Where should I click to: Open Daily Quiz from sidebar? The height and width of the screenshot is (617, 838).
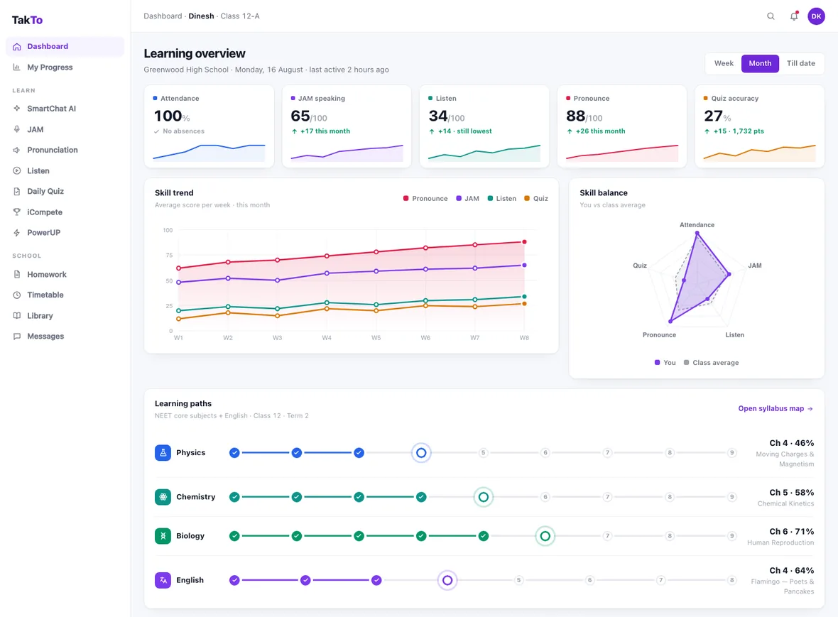[x=65, y=191]
